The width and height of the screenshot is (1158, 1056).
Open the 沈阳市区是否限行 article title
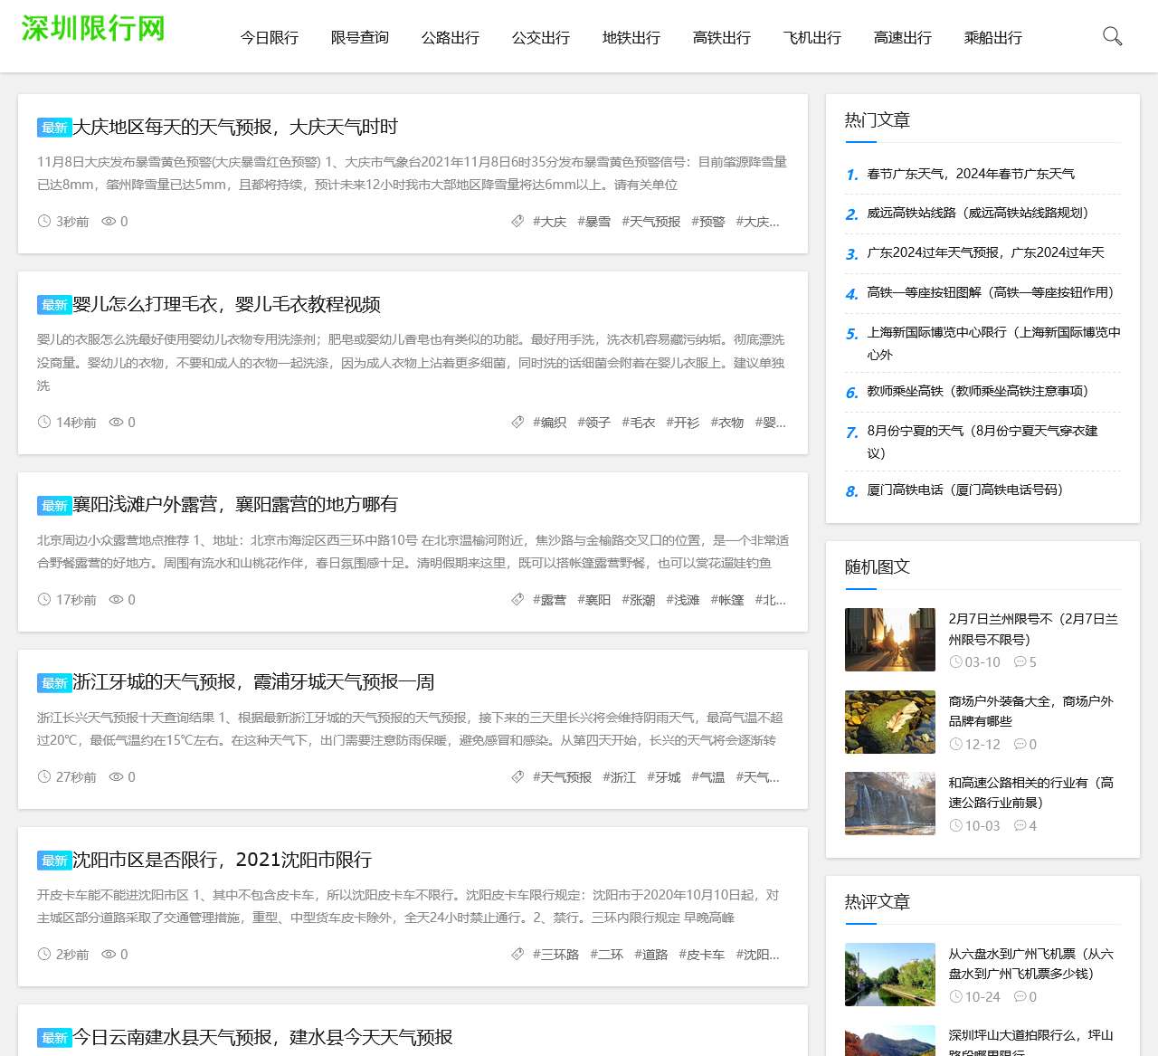[222, 860]
